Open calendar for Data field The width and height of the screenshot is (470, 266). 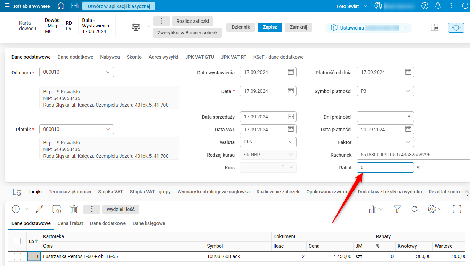(x=291, y=91)
